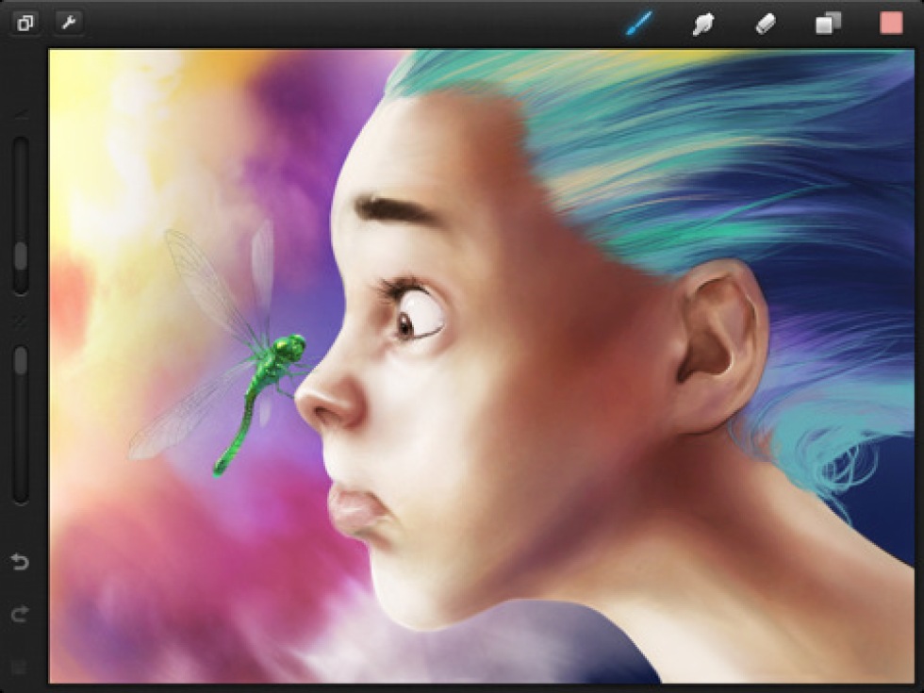This screenshot has width=924, height=693.
Task: Open the layers panel
Action: click(828, 25)
